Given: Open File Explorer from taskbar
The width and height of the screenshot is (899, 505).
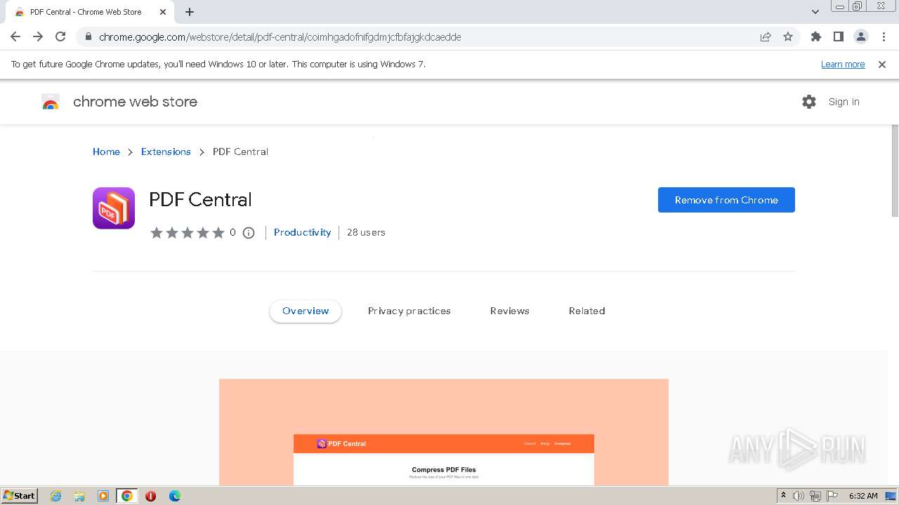Looking at the screenshot, I should click(79, 496).
